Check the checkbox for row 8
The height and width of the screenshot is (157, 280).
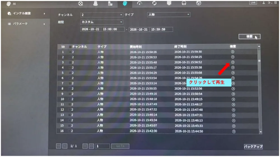70,89
